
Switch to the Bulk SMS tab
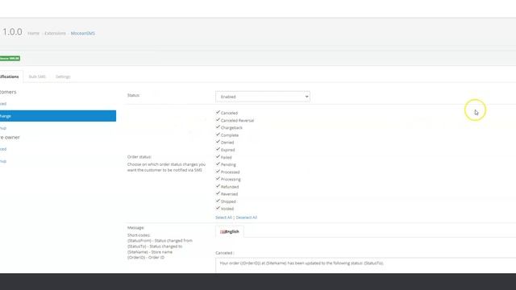coord(37,77)
